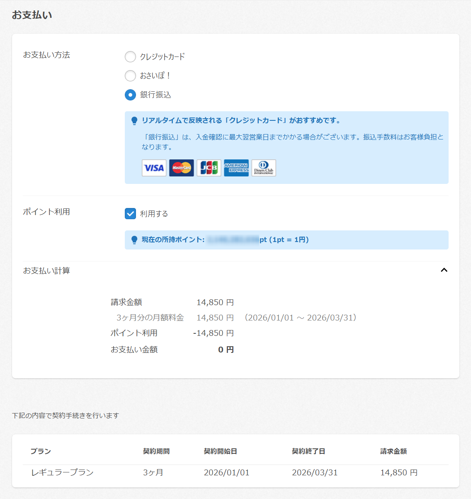Select クレジットカード payment method
This screenshot has height=499, width=471.
pos(130,56)
